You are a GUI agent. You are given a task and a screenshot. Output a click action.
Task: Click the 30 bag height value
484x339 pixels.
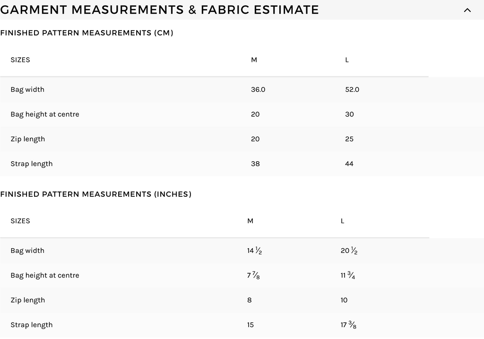[349, 114]
